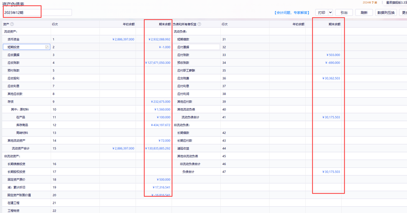This screenshot has width=407, height=213.
Task: Click the 打印 print button
Action: pyautogui.click(x=322, y=13)
